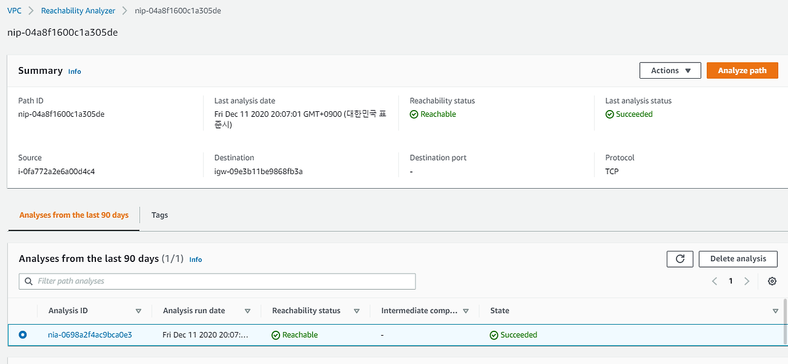Viewport: 788px width, 364px height.
Task: Click the Delete analysis button
Action: pyautogui.click(x=738, y=259)
